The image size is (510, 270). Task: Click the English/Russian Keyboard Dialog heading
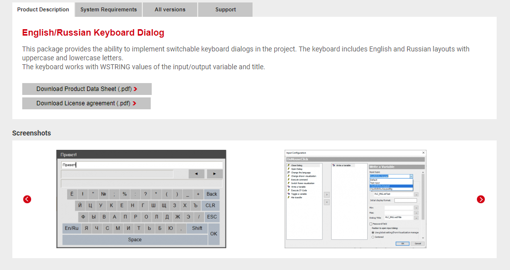click(x=93, y=33)
